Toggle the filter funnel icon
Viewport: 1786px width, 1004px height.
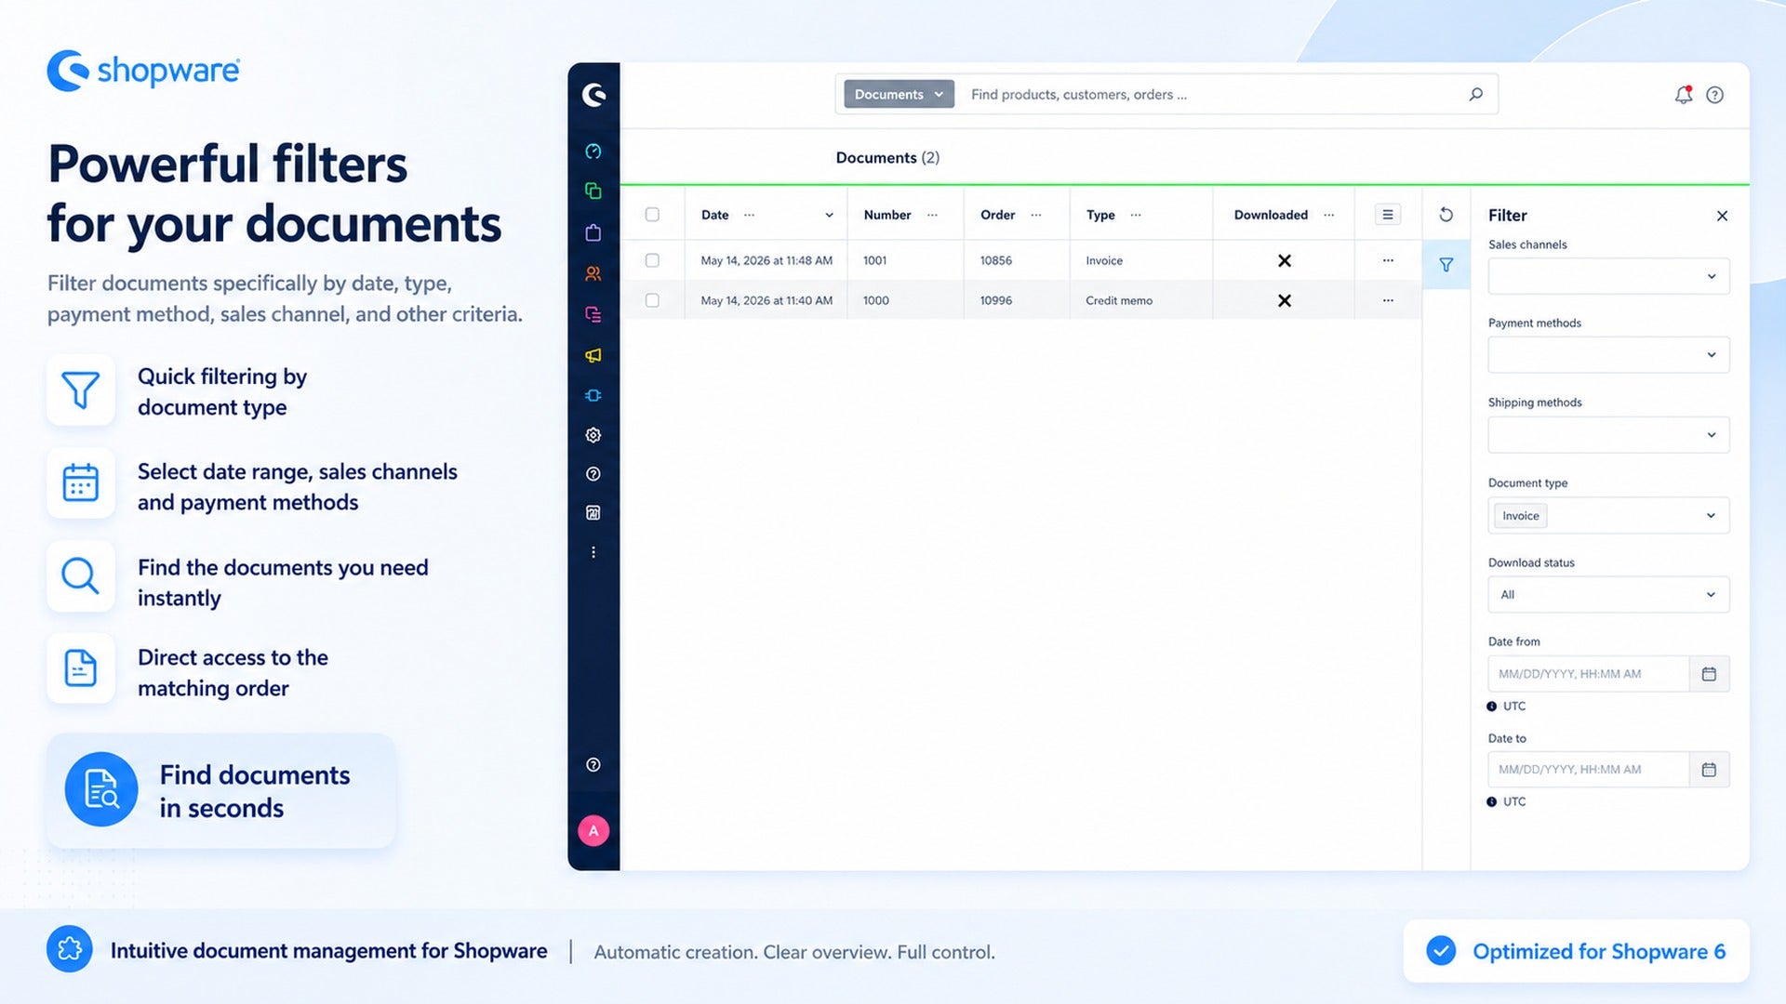coord(1446,265)
